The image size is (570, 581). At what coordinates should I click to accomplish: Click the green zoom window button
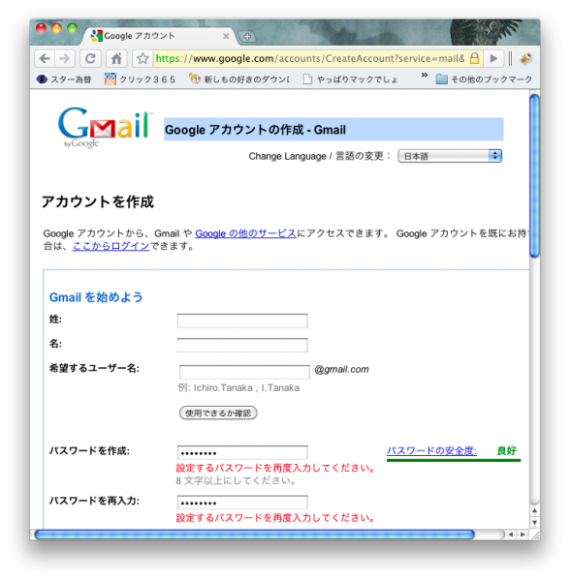point(73,28)
